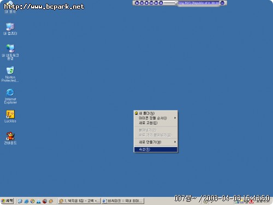This screenshot has width=273, height=205.
Task: Choose 새로 고침(E) in context menu
Action: pyautogui.click(x=156, y=123)
